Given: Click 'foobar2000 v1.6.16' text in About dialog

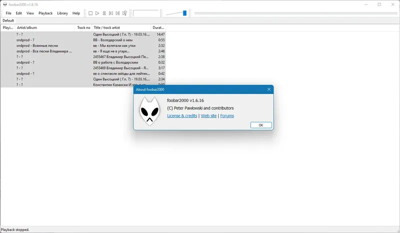Looking at the screenshot, I should [185, 101].
